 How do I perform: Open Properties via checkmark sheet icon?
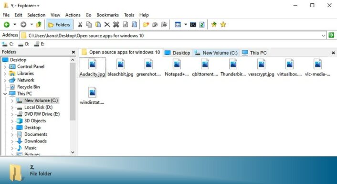pyautogui.click(x=125, y=24)
